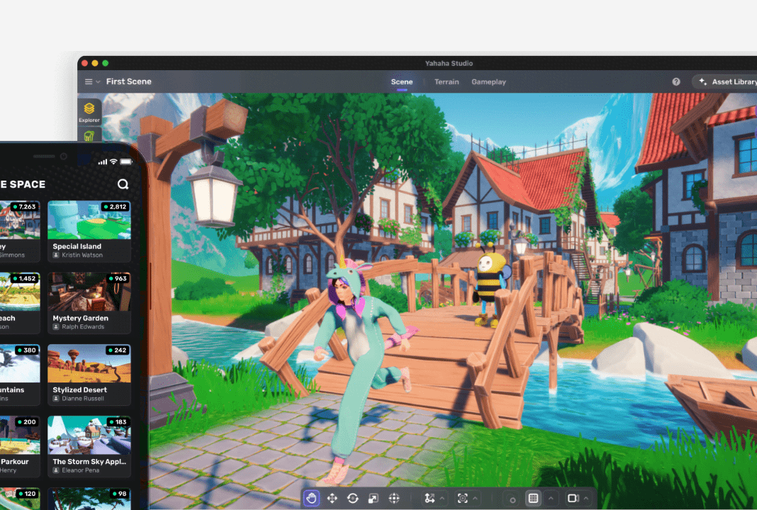Screen dimensions: 757x510
Task: Click the 963 player count badge
Action: click(118, 278)
